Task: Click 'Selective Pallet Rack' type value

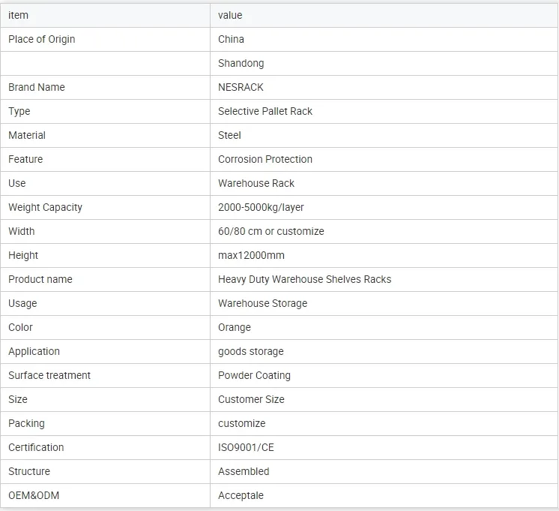Action: click(x=265, y=111)
